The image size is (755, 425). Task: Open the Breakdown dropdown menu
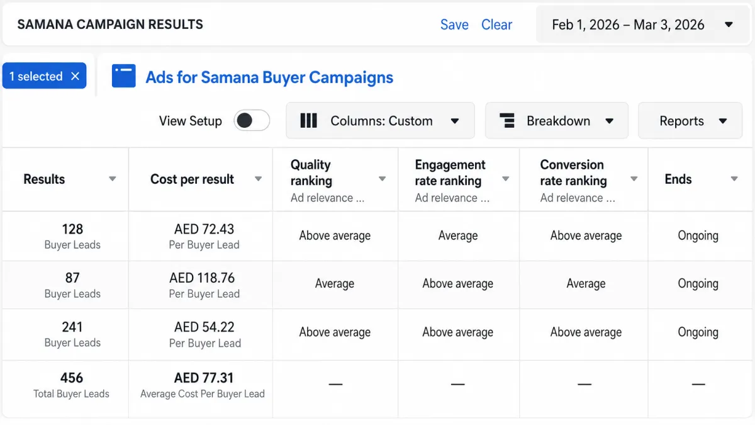pos(556,121)
